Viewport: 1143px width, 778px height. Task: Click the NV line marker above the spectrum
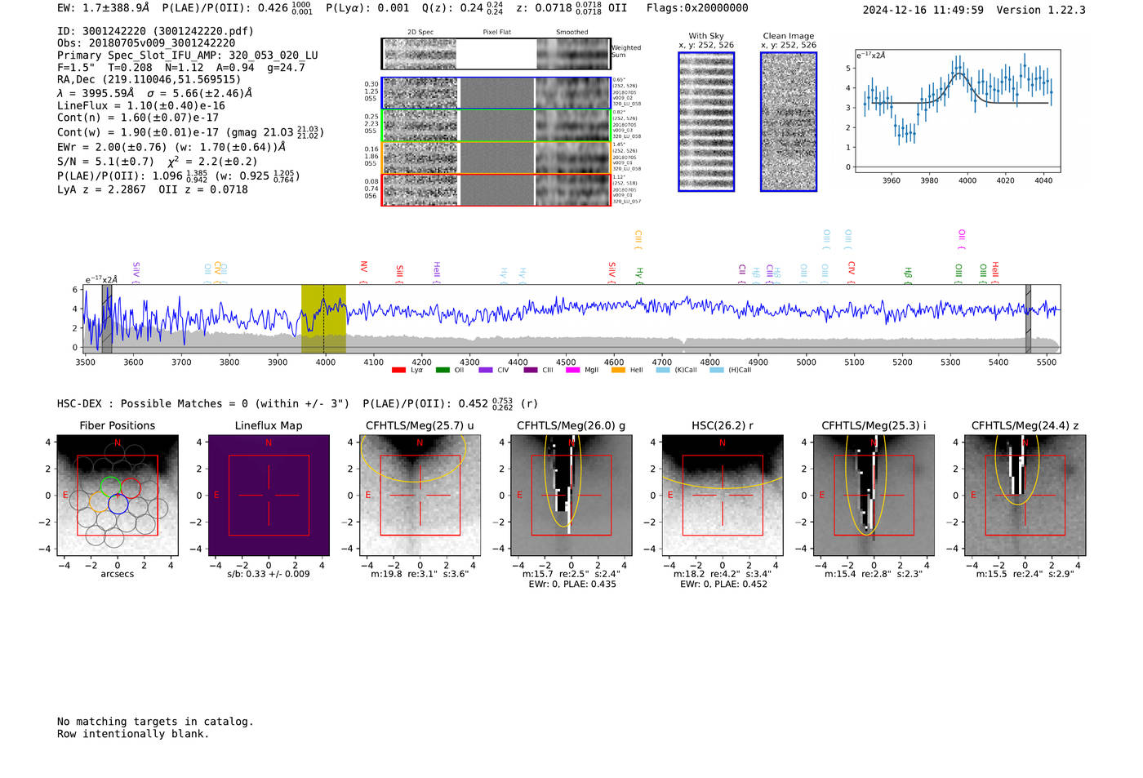tap(363, 271)
